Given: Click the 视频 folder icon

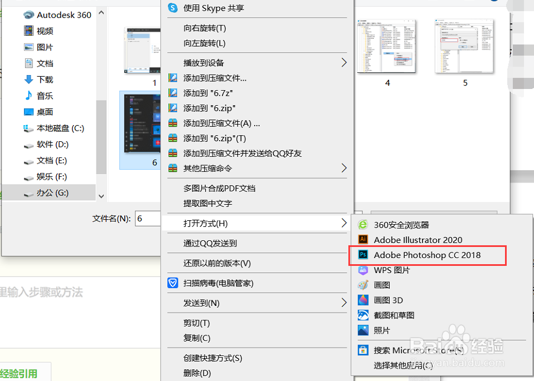Looking at the screenshot, I should pos(28,31).
